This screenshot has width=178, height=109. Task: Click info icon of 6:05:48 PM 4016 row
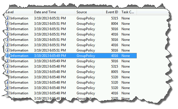8,93
